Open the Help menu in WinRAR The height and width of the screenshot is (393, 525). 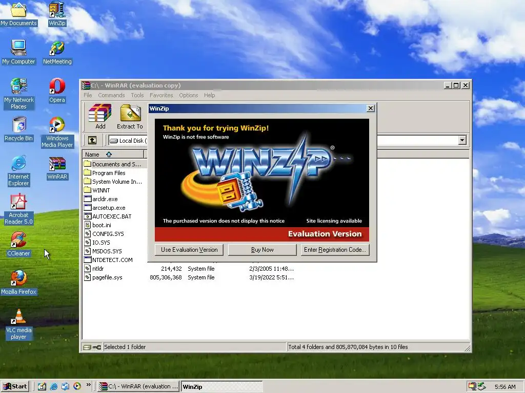[209, 95]
